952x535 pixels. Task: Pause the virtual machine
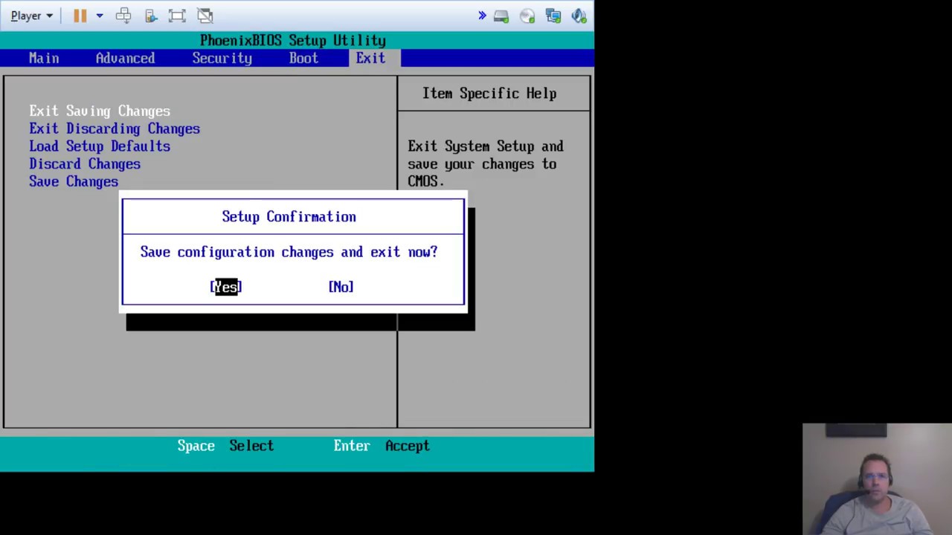(80, 16)
